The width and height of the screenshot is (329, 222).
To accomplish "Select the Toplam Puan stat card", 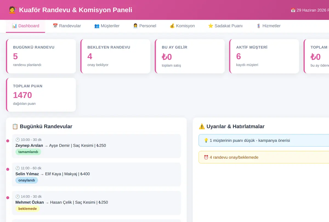I will (41, 95).
